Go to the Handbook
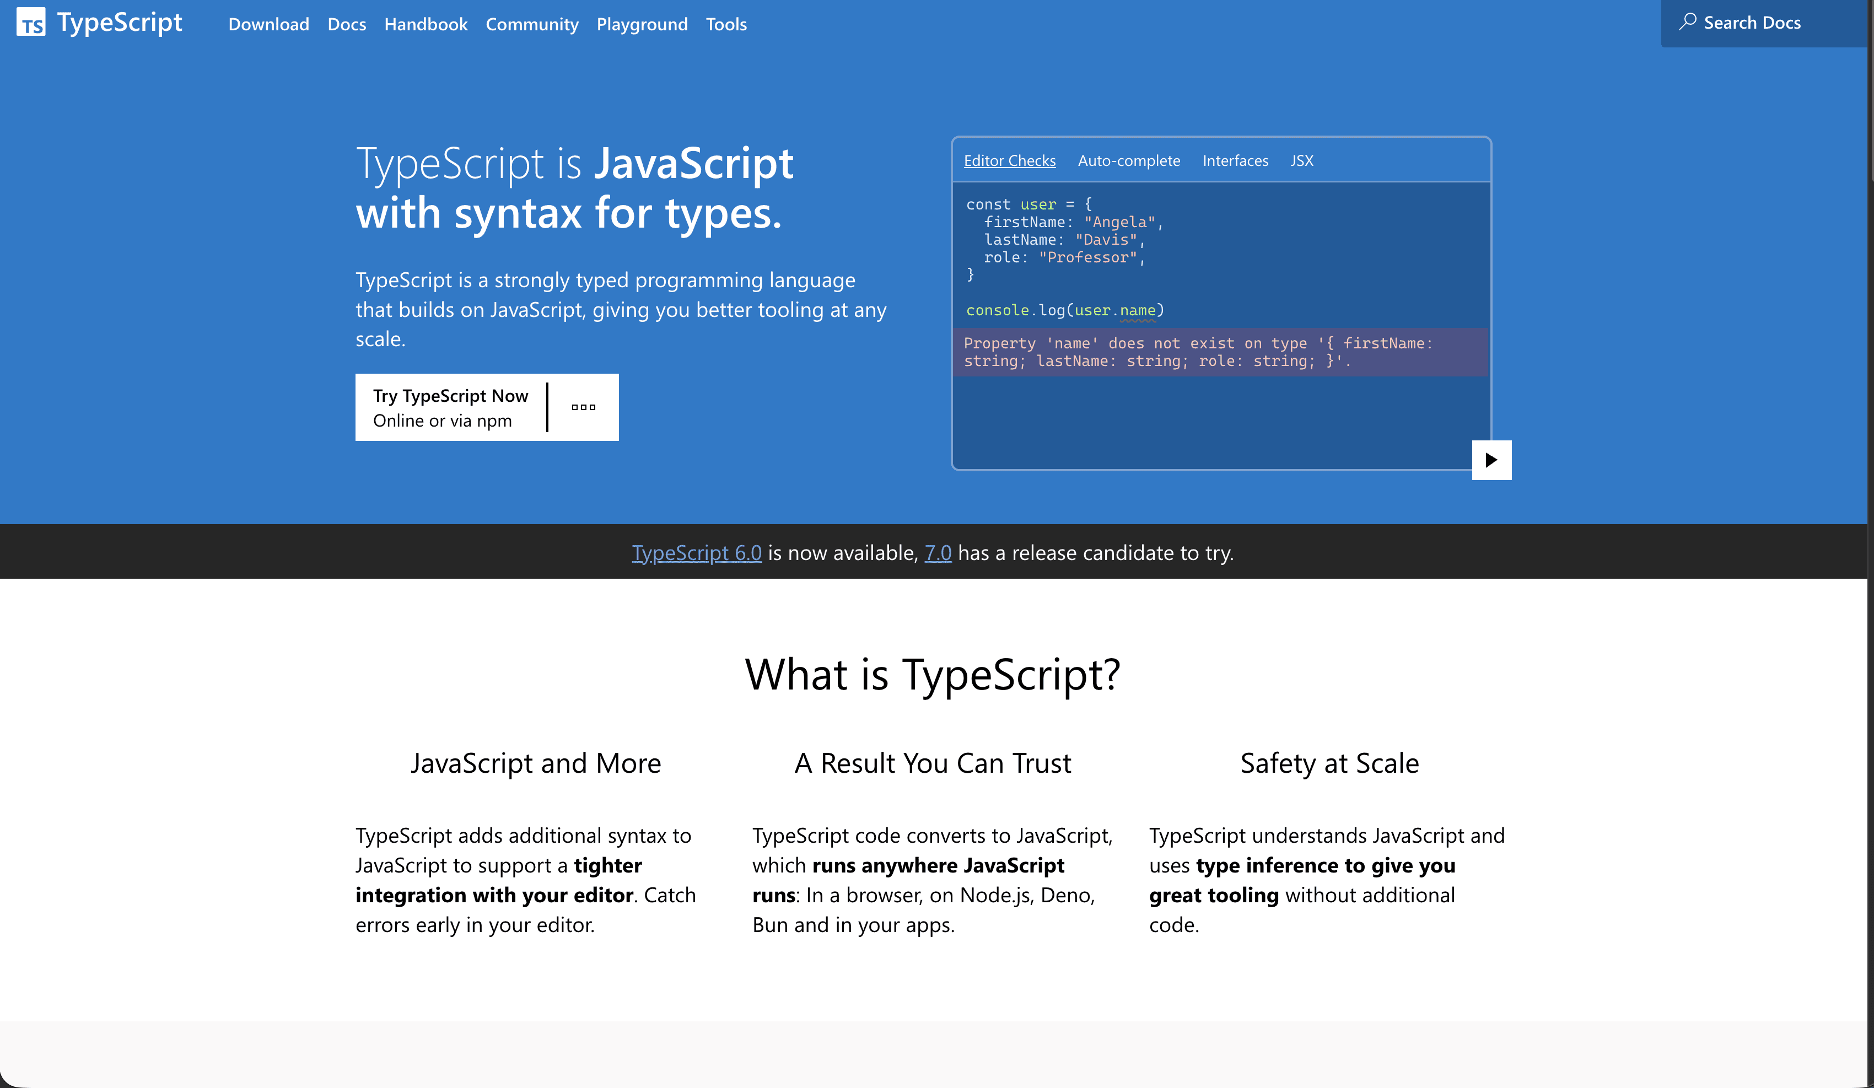 tap(426, 25)
